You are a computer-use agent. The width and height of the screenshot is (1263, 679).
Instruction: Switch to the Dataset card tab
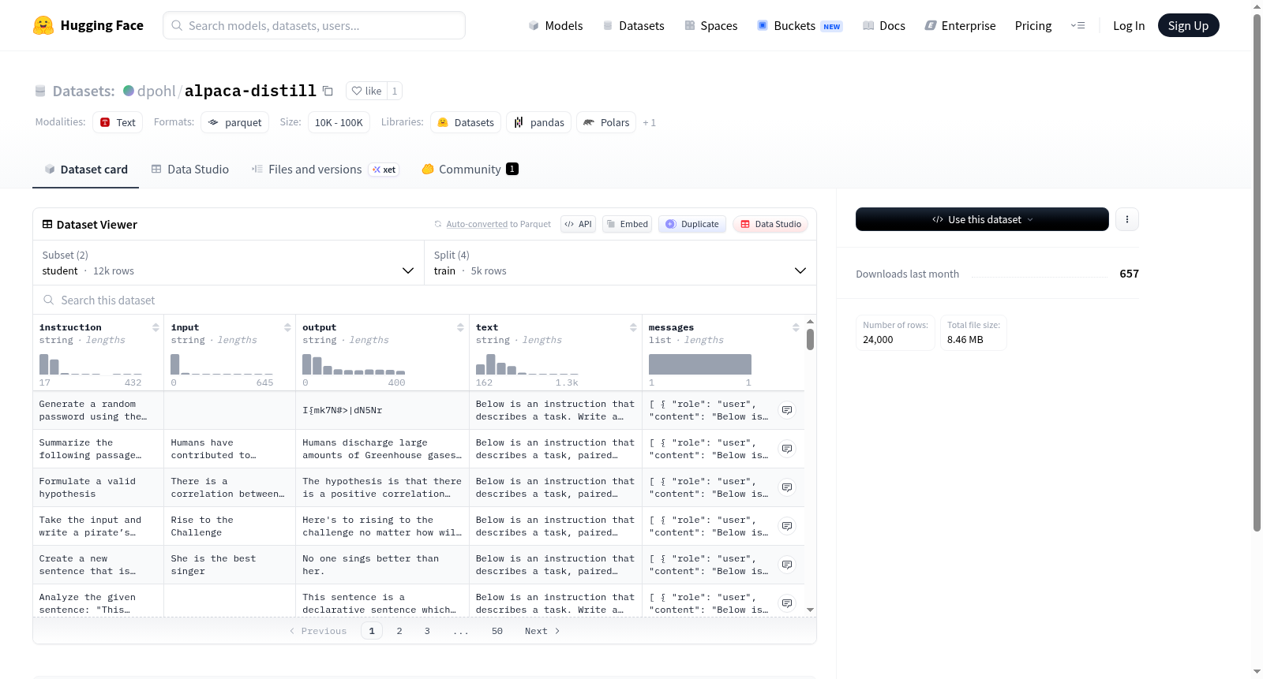86,170
